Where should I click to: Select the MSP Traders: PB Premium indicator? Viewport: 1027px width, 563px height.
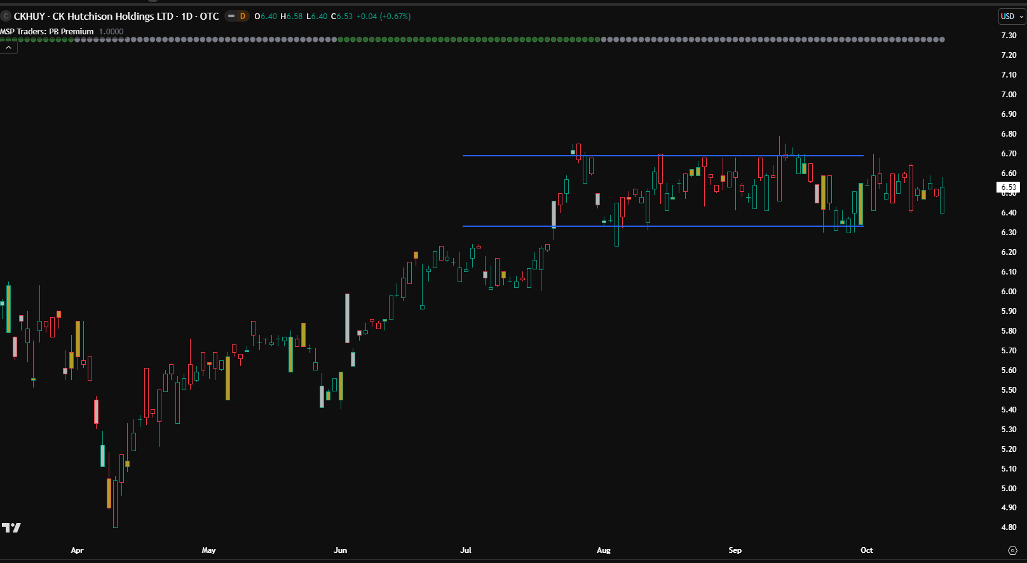47,32
